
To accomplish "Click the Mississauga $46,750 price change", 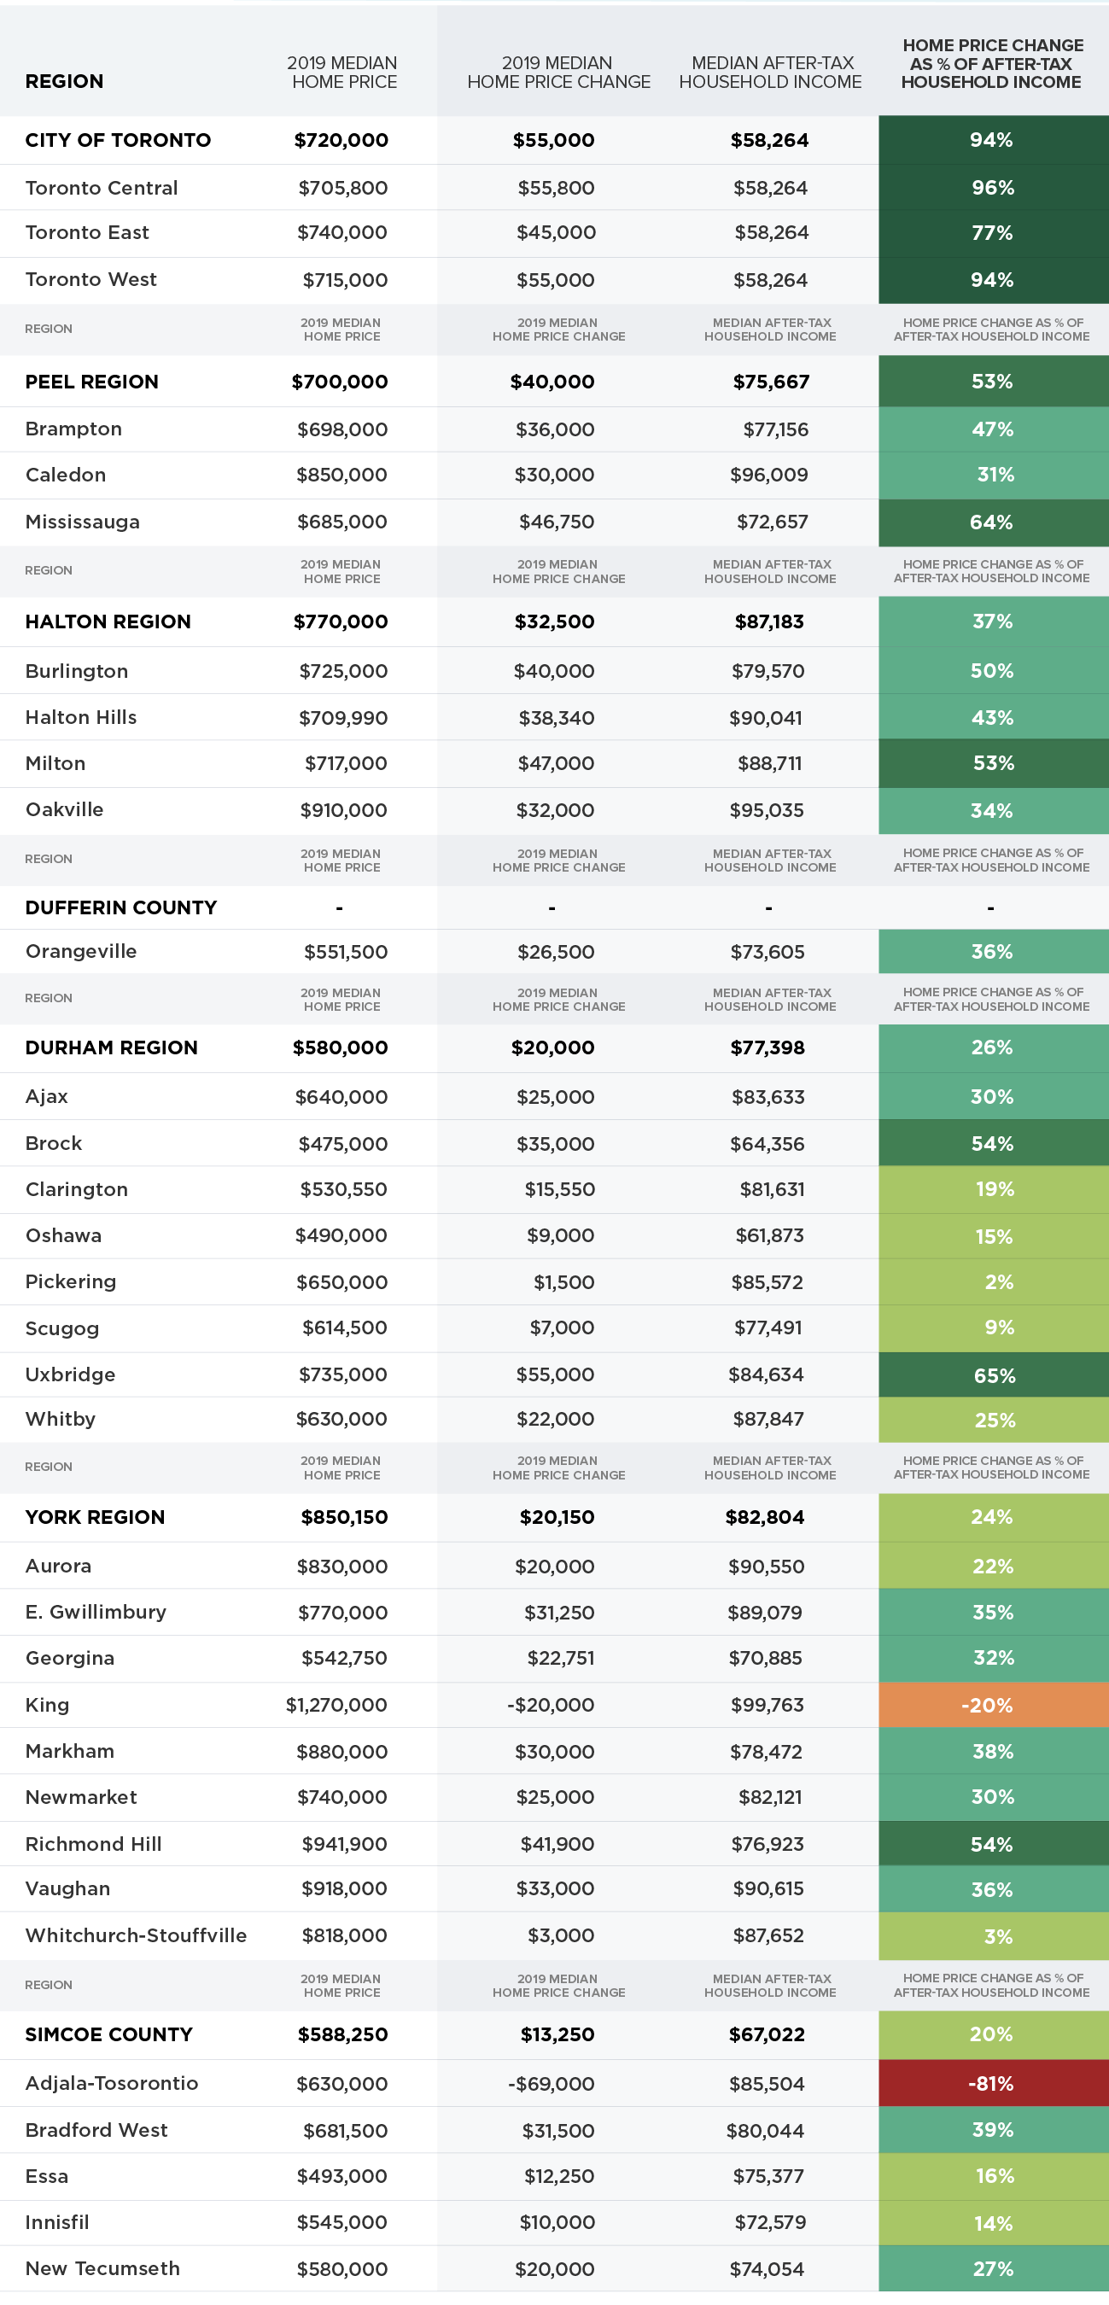I will [557, 522].
